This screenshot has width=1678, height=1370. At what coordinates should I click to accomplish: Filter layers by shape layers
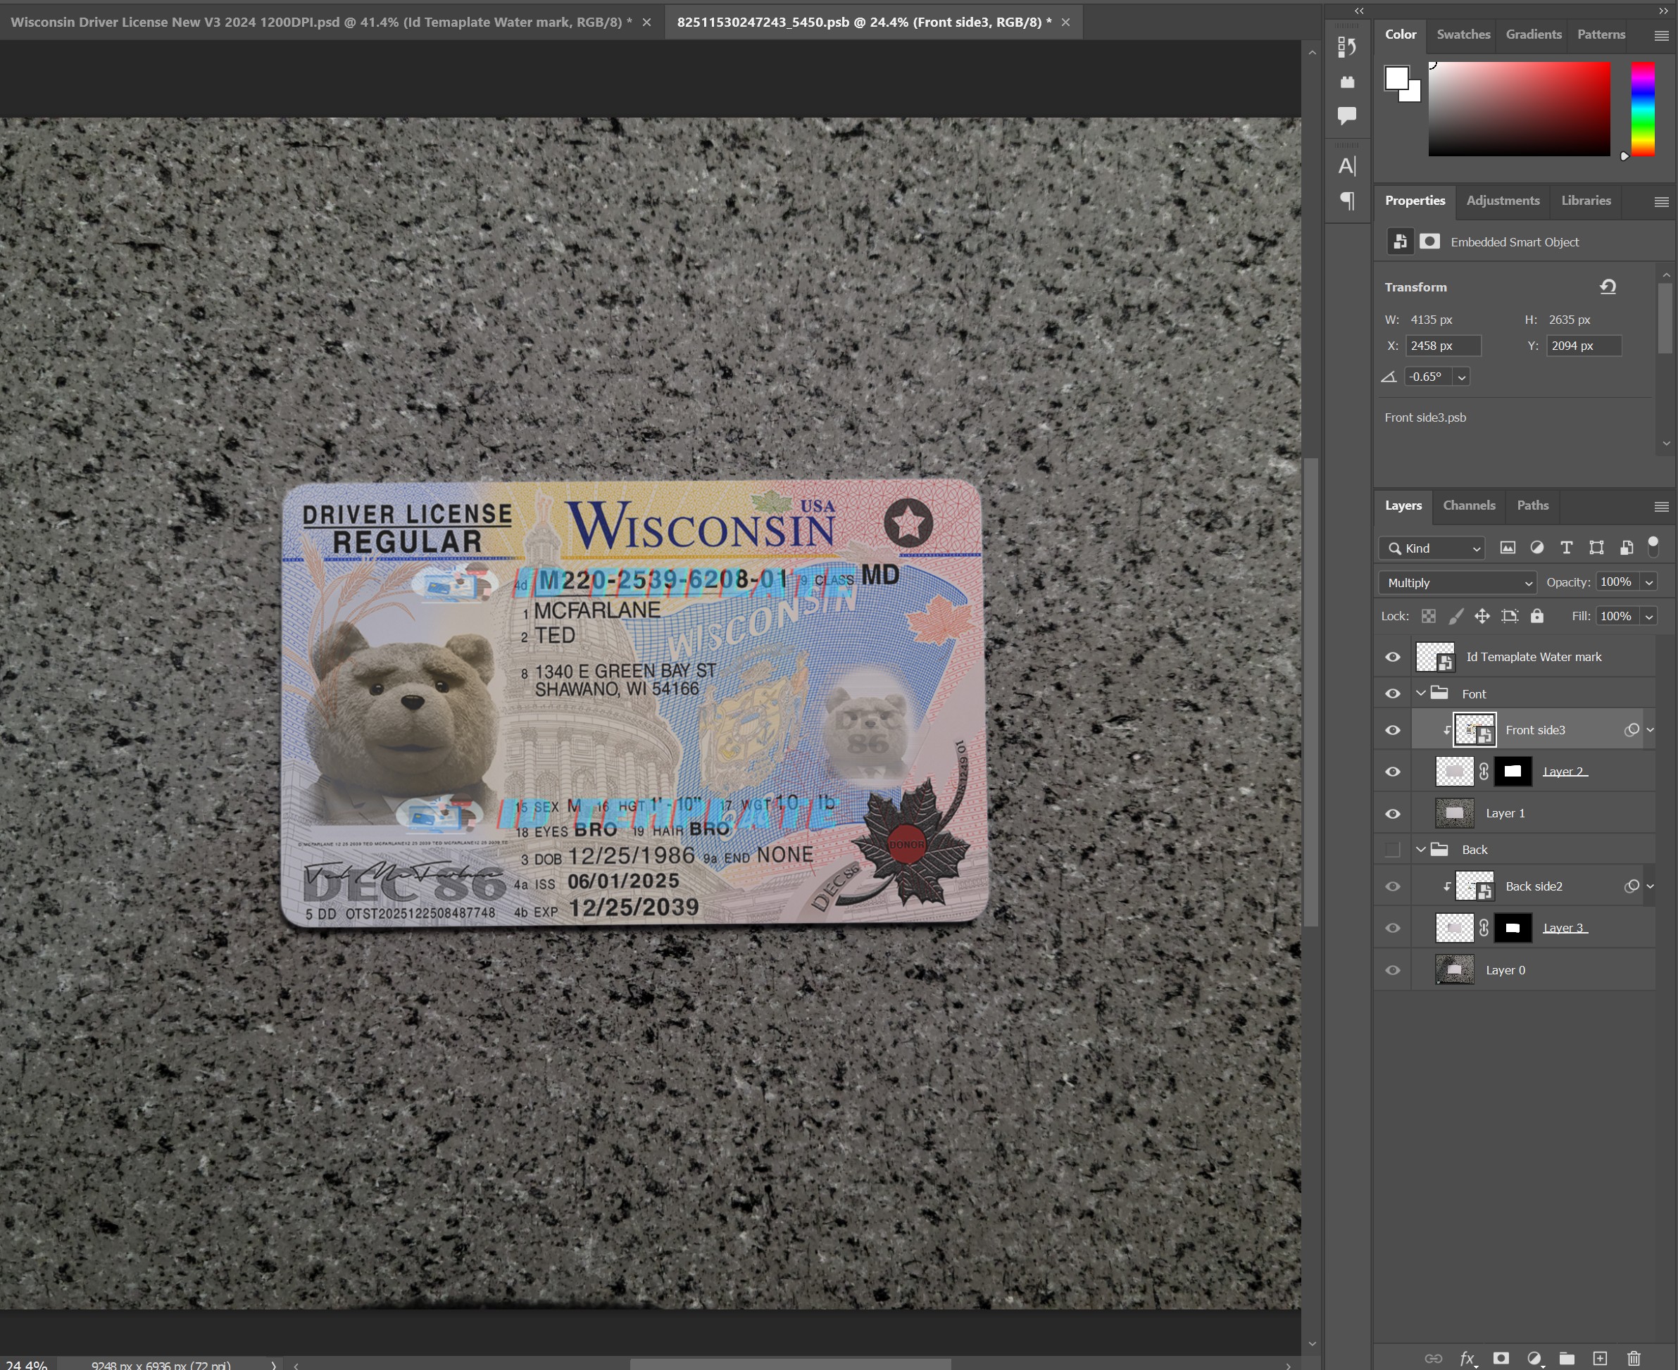1596,548
